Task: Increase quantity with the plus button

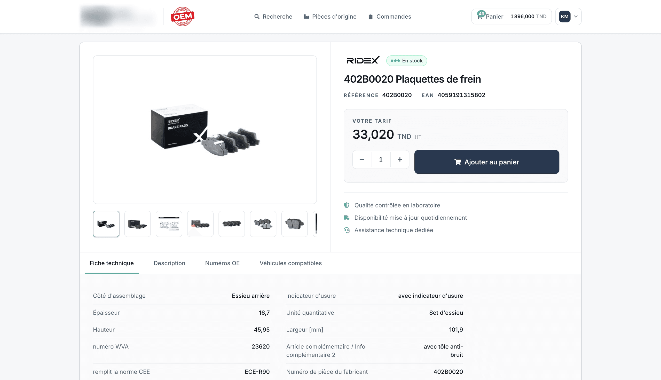Action: pyautogui.click(x=400, y=159)
